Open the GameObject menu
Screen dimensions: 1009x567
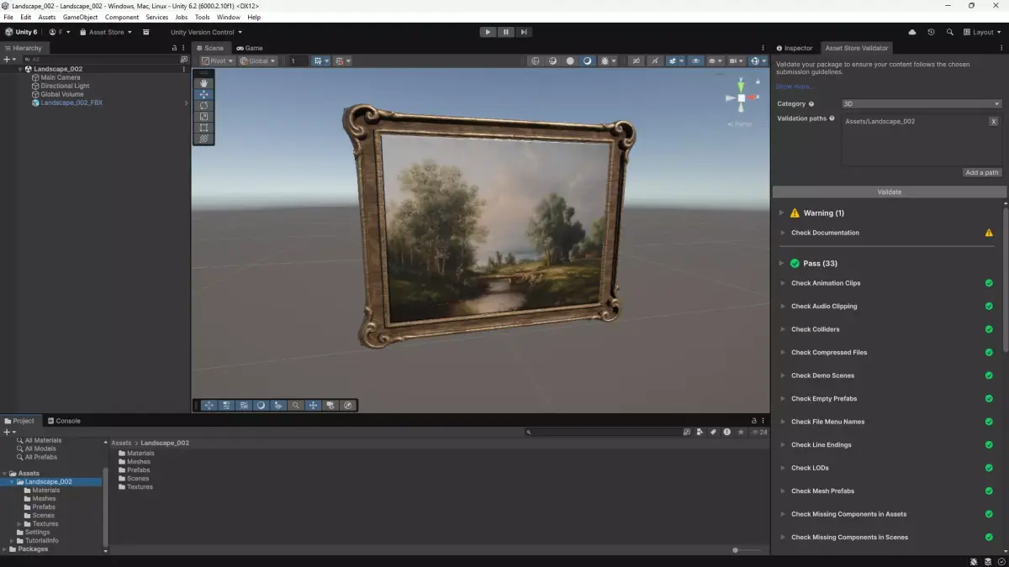point(80,17)
